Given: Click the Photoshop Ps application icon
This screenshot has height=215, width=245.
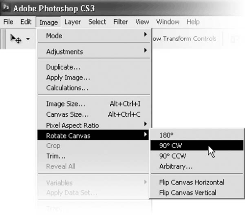Looking at the screenshot, I should point(6,7).
